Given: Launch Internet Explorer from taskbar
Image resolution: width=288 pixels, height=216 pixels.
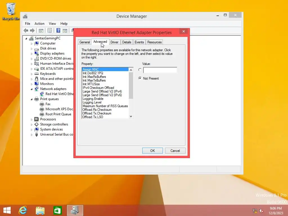Looking at the screenshot, I should point(23,210).
